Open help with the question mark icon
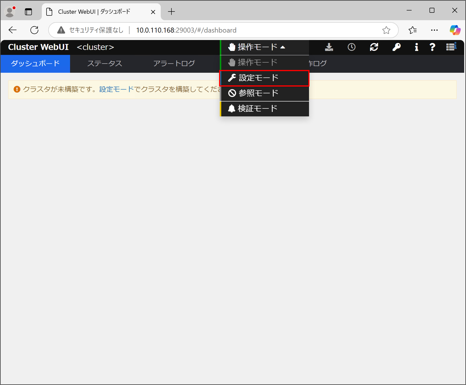 click(432, 47)
